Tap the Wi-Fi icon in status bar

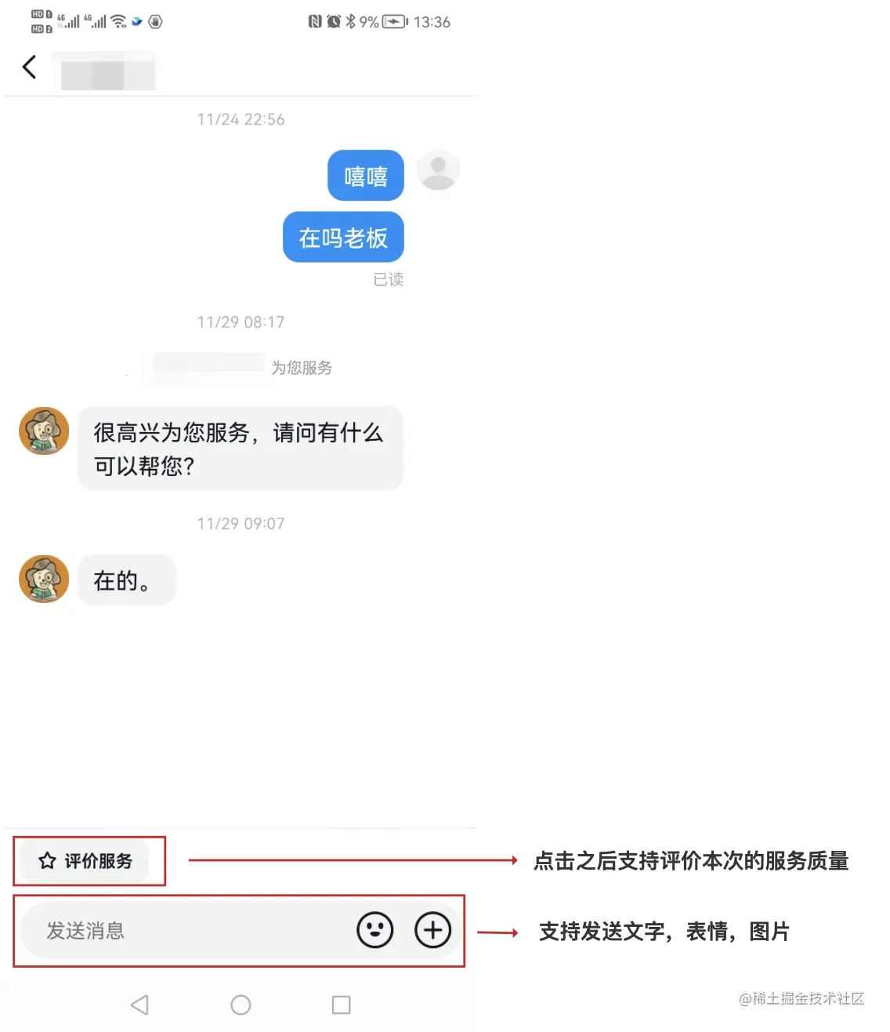click(118, 21)
